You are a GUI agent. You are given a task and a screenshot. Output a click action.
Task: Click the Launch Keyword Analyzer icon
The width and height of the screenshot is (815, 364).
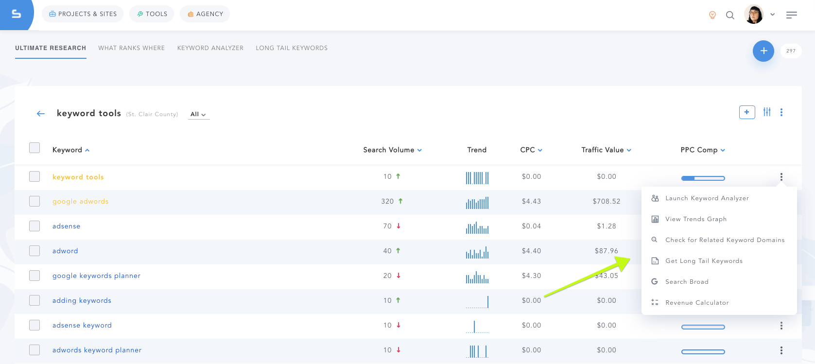tap(655, 198)
